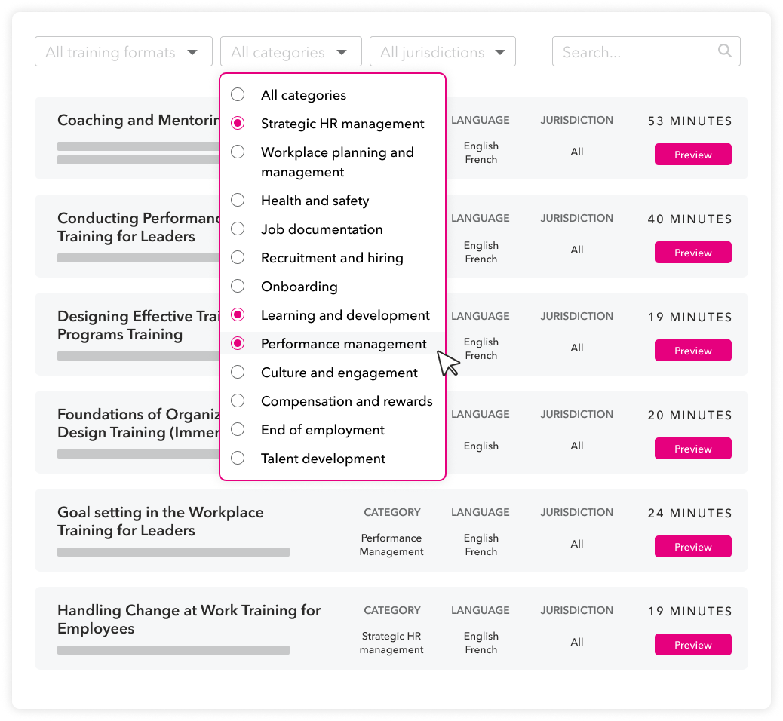Open Handling Change at Work training title
This screenshot has width=783, height=721.
pyautogui.click(x=189, y=619)
